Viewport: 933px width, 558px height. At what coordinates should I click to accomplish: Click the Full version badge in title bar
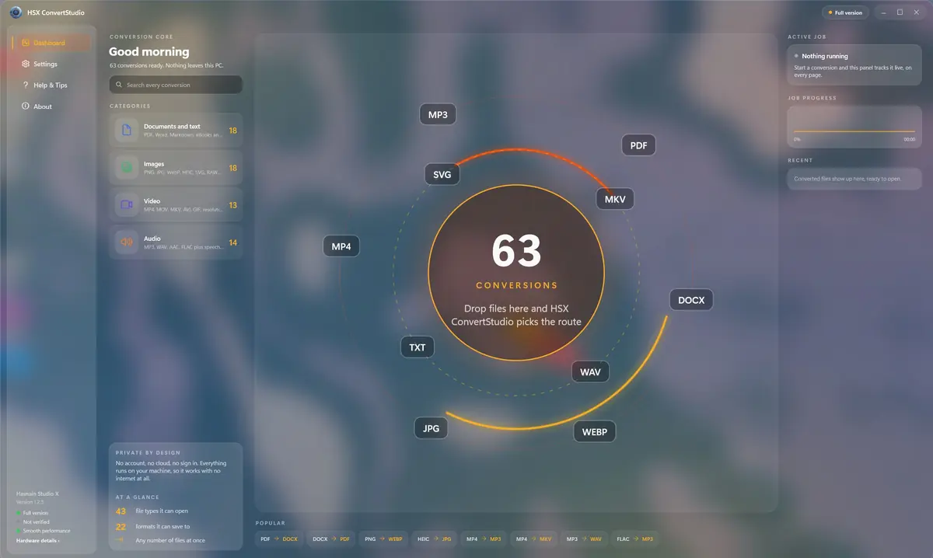point(845,12)
